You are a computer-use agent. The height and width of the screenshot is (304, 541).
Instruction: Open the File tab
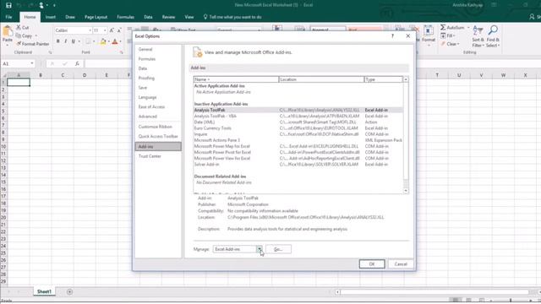pyautogui.click(x=9, y=17)
